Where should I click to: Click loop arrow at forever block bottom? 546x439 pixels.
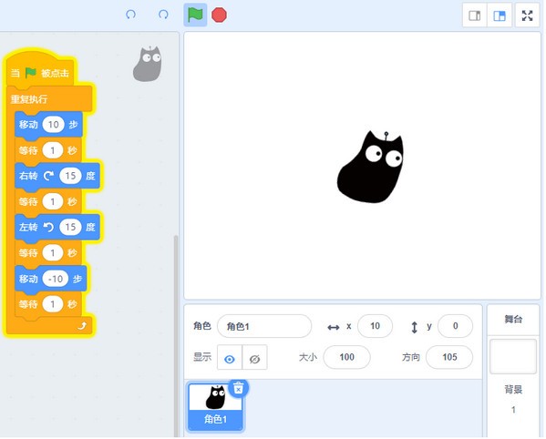[x=82, y=326]
